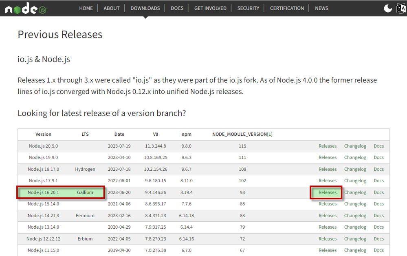Image resolution: width=407 pixels, height=256 pixels.
Task: Open Changelog for Node.js 20.5.0
Action: point(355,146)
